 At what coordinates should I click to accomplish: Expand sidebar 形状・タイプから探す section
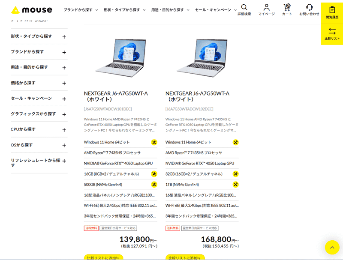coord(39,36)
